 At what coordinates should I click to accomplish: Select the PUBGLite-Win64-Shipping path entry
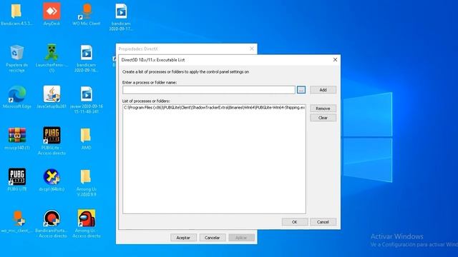(214, 108)
